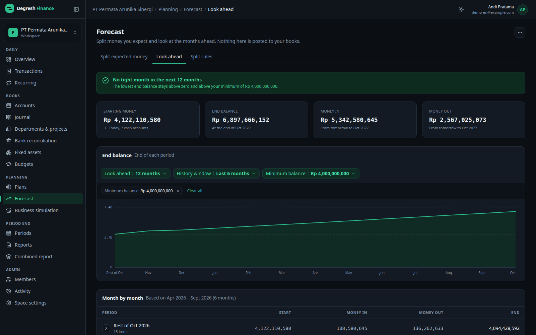This screenshot has height=335, width=536.
Task: Click the AP user avatar
Action: pos(522,10)
